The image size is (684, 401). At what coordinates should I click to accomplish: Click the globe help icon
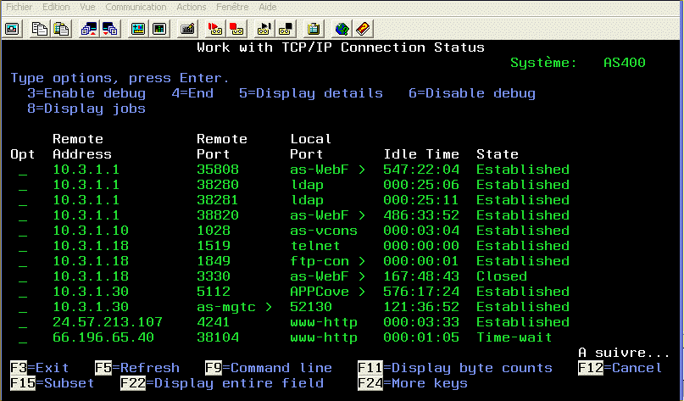342,29
